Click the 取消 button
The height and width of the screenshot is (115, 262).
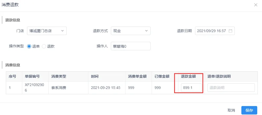pyautogui.click(x=231, y=110)
